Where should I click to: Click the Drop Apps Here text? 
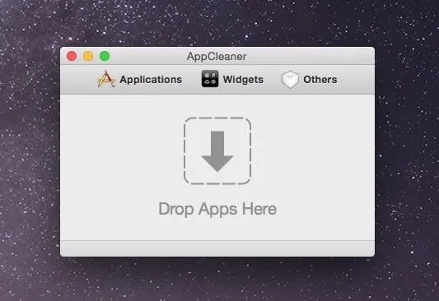tap(217, 209)
